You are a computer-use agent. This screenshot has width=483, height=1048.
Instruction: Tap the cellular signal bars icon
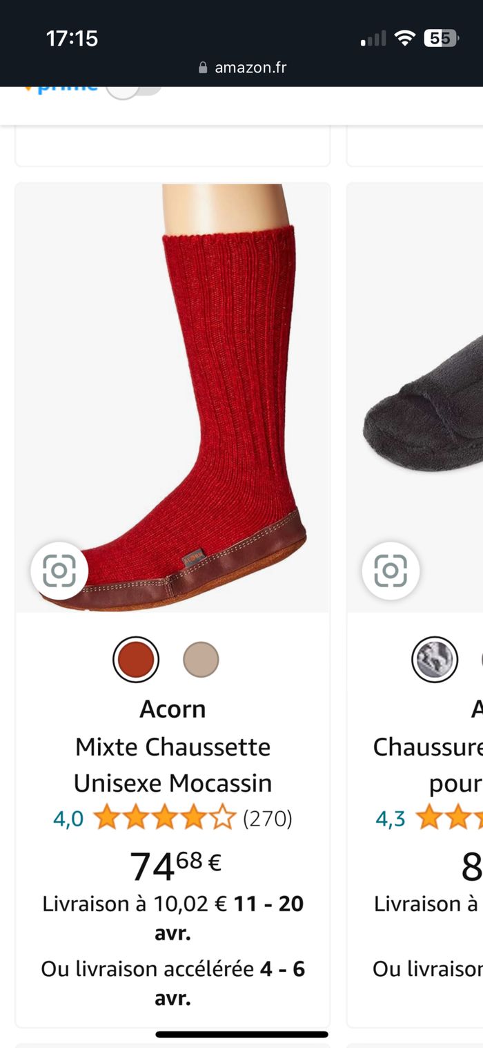373,39
